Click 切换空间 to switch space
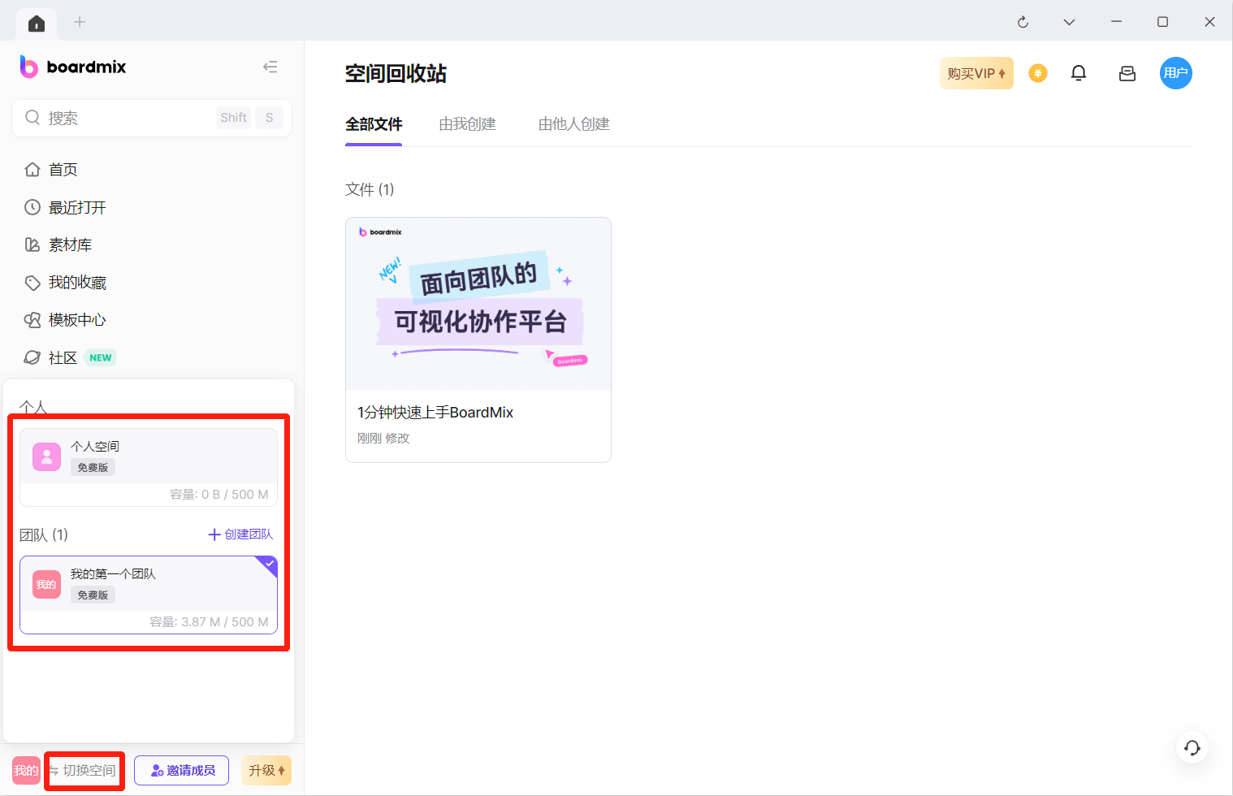 (83, 771)
